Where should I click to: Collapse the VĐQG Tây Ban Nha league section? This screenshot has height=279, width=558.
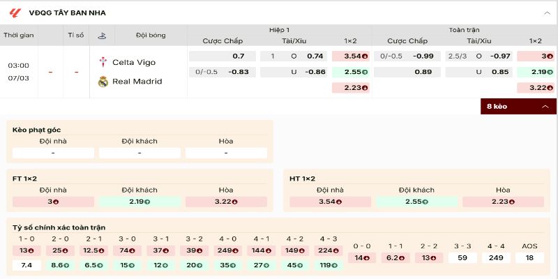tap(547, 13)
